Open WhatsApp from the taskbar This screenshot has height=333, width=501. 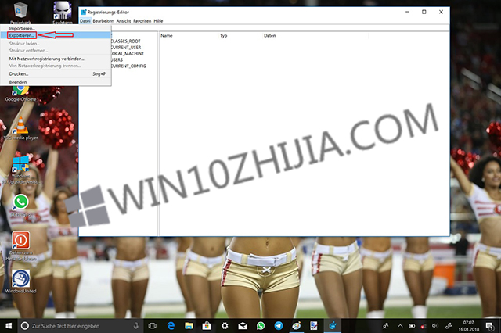pos(261,326)
